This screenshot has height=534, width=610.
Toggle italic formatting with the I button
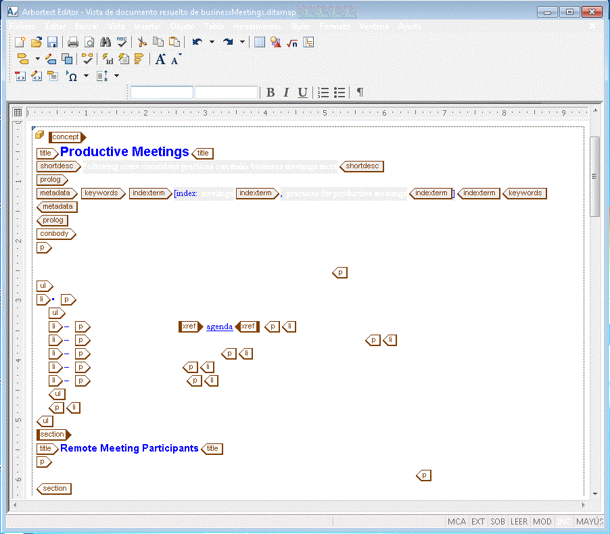tap(286, 93)
